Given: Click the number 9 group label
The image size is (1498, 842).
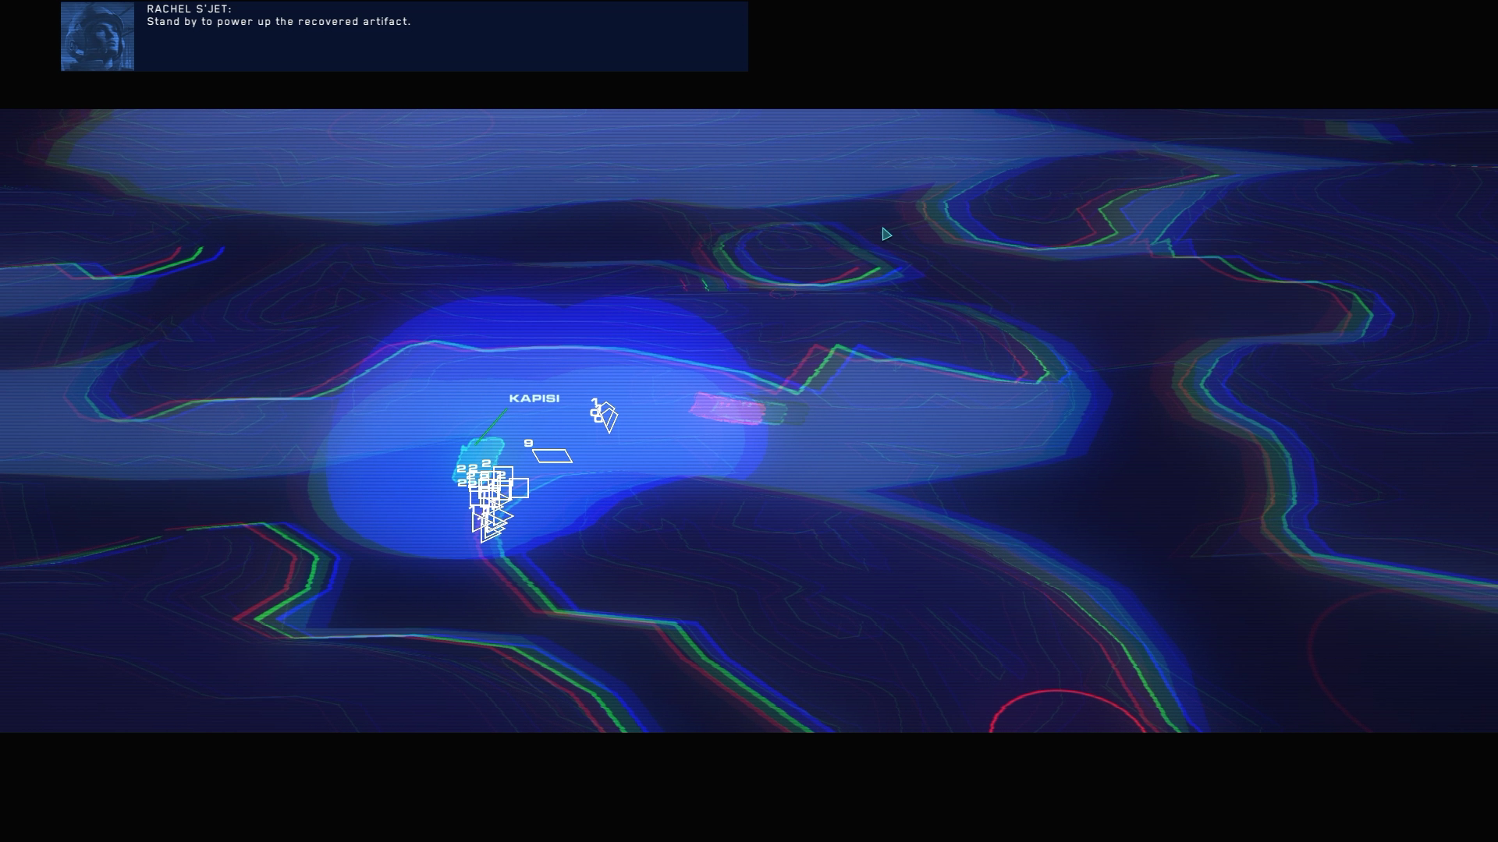Looking at the screenshot, I should 528,443.
